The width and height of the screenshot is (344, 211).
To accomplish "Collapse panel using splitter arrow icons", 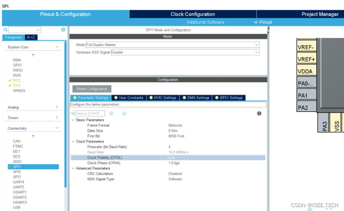I will [268, 31].
